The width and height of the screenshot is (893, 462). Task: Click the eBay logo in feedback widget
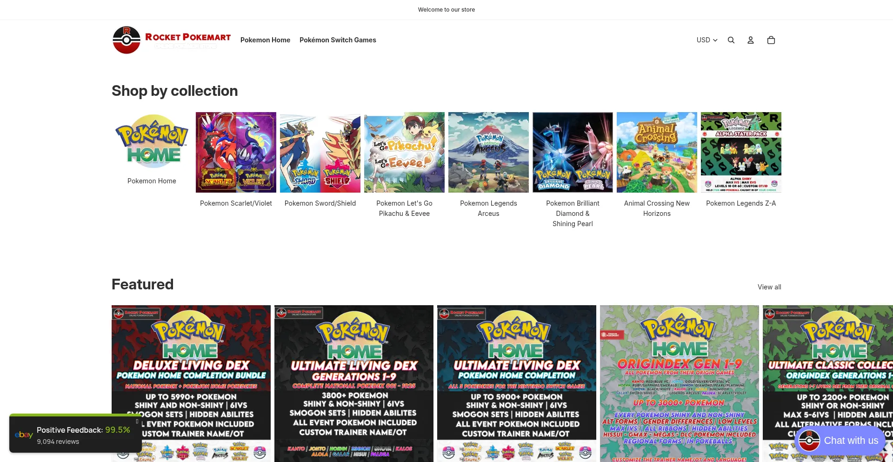24,435
